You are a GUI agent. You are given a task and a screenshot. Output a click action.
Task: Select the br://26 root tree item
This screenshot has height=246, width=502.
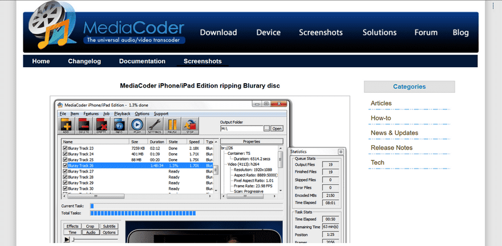coord(227,148)
